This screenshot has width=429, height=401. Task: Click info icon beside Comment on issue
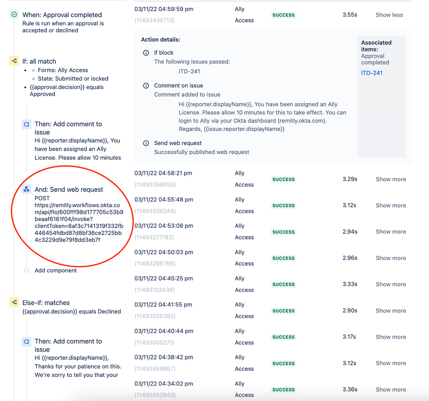click(x=146, y=86)
